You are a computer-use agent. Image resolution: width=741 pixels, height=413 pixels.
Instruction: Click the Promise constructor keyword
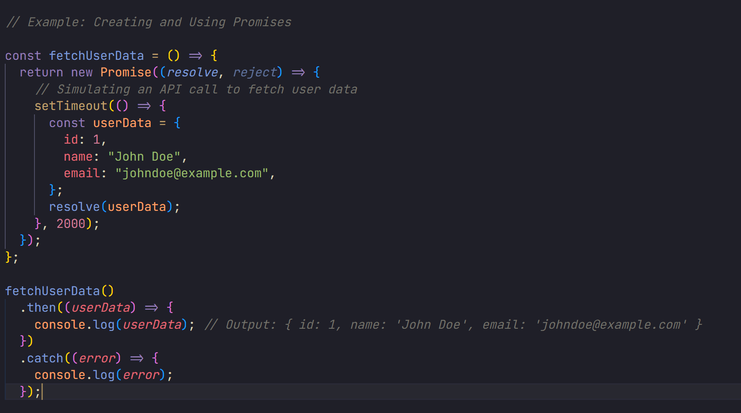tap(126, 72)
